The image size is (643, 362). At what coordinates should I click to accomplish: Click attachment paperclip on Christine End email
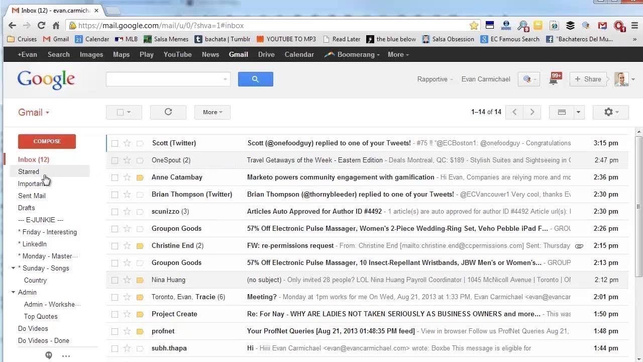point(579,246)
